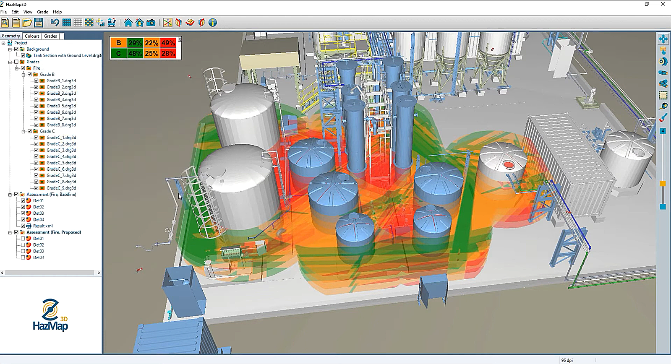Uncheck the GradeC_5.drg3d checkbox
This screenshot has height=364, width=671.
(x=36, y=163)
